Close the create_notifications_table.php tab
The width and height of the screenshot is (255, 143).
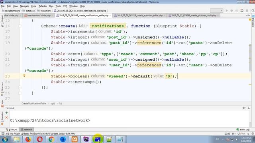(x=110, y=15)
